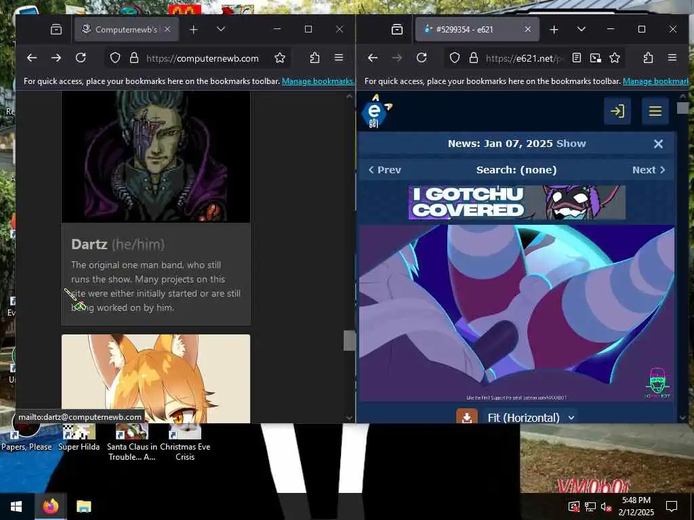Select the Christmas Eve Crisis desktop shortcut
This screenshot has height=520, width=694.
[x=185, y=442]
